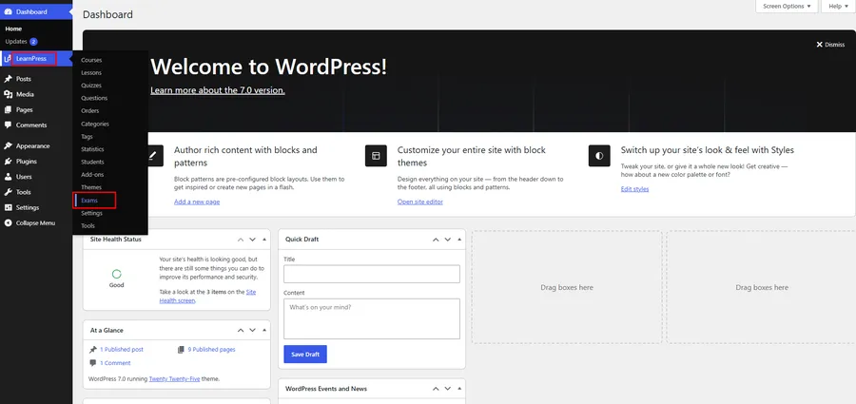Click the Plugins plug icon
The image size is (856, 404).
click(9, 161)
